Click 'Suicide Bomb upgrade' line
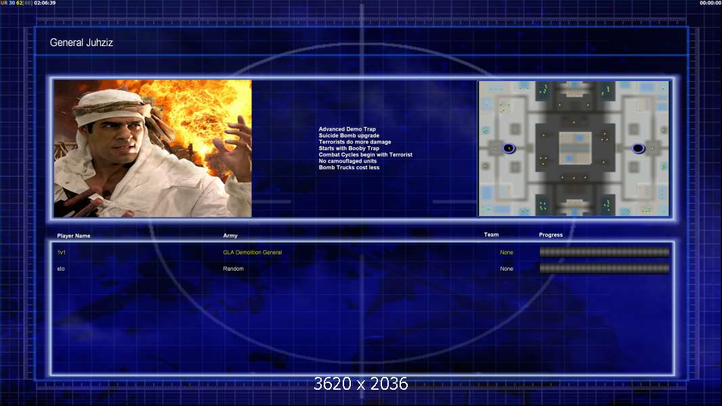Screen dimensions: 722x406 click(x=349, y=135)
